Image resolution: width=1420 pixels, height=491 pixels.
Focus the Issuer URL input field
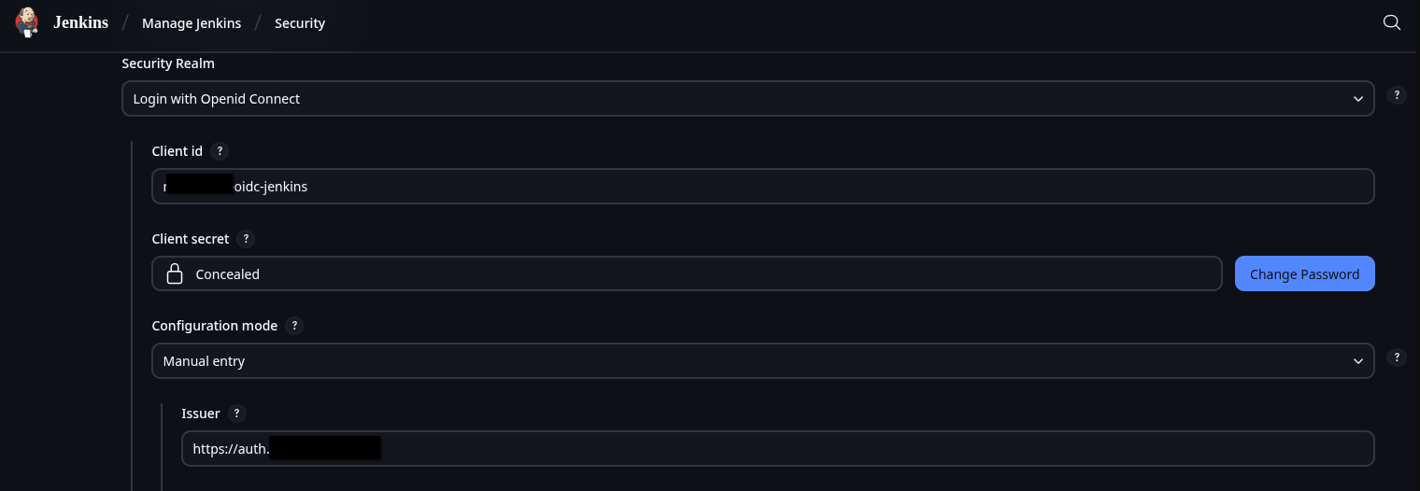(x=777, y=449)
